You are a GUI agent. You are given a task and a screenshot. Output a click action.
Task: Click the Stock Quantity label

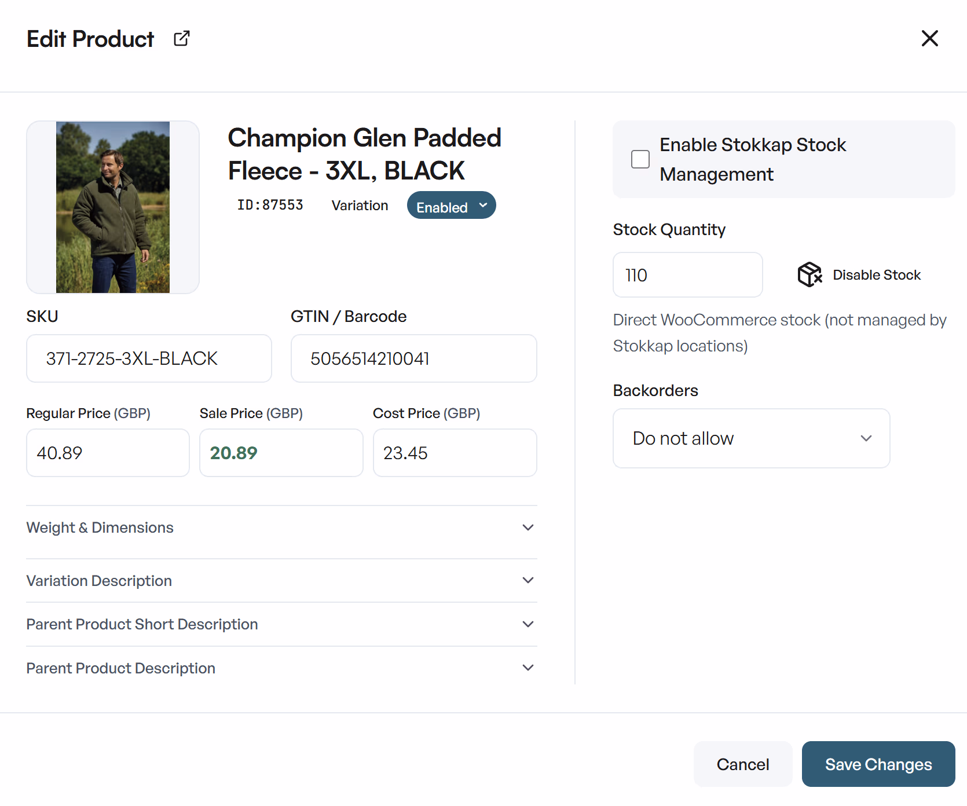coord(669,230)
